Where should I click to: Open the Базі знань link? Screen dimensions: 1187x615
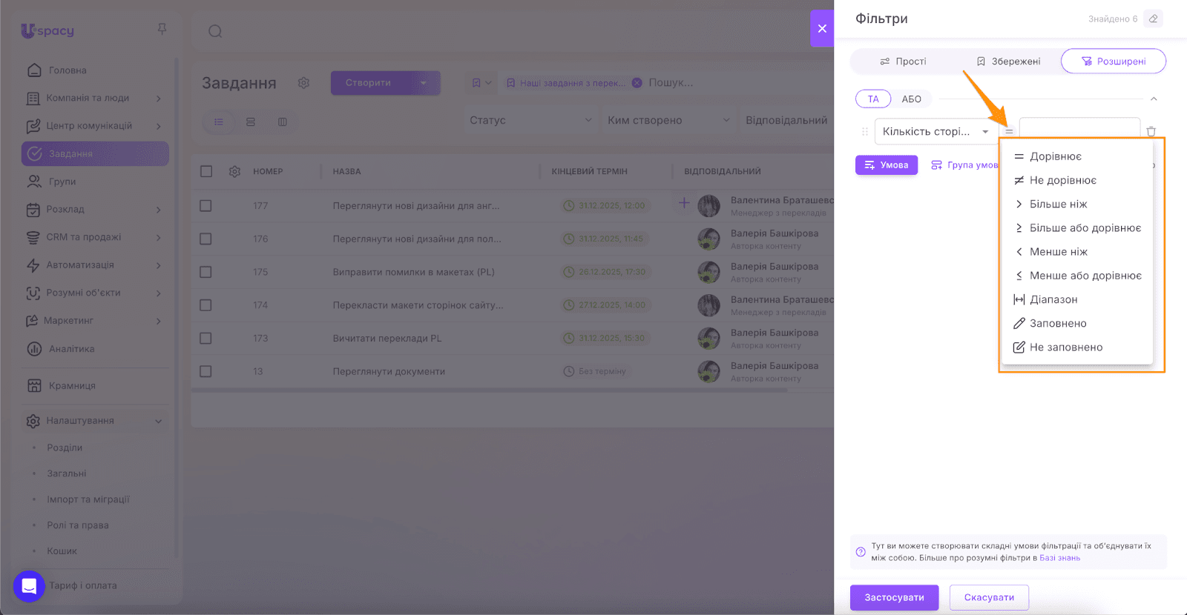coord(1059,558)
